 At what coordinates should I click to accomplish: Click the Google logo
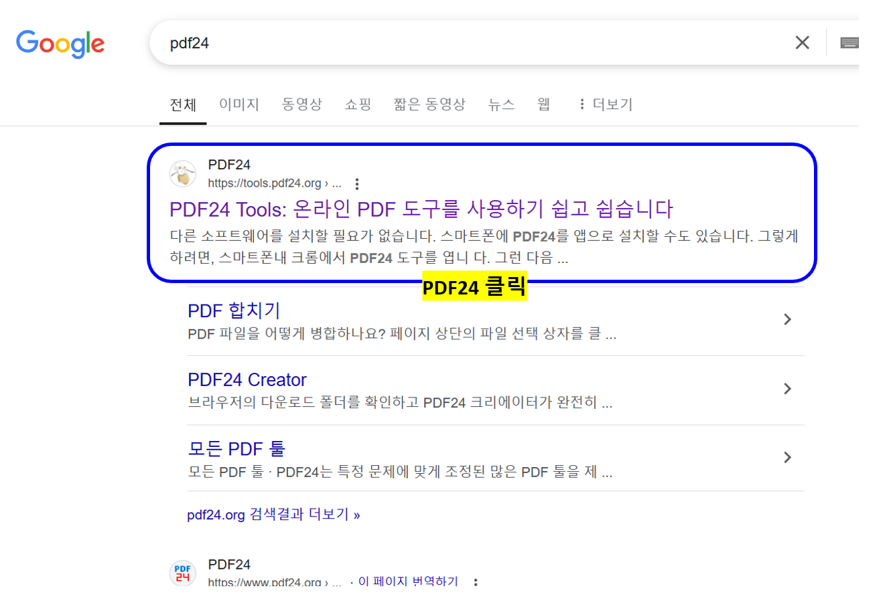(60, 43)
